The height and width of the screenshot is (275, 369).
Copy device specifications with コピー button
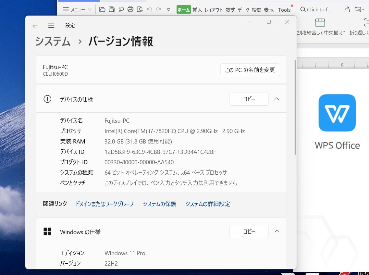point(249,99)
